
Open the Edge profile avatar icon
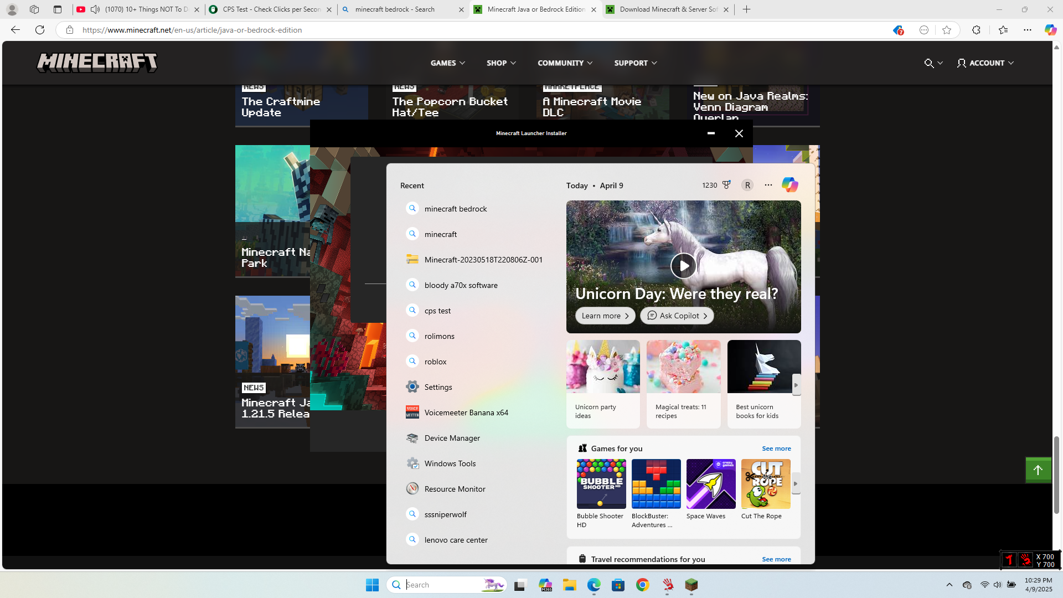click(x=12, y=9)
